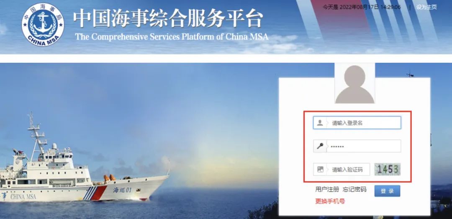Click the English Comprehensive Services Platform subtitle

tap(172, 37)
